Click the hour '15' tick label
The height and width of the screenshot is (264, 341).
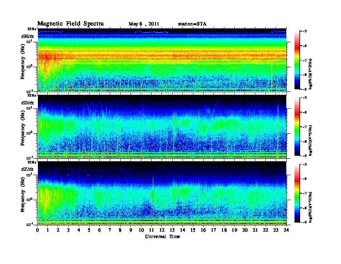(193, 230)
